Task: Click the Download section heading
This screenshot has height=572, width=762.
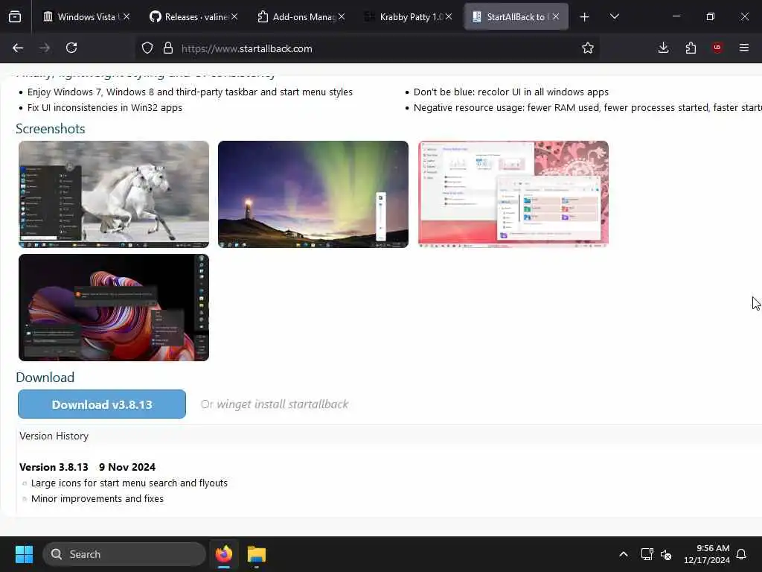Action: point(45,378)
